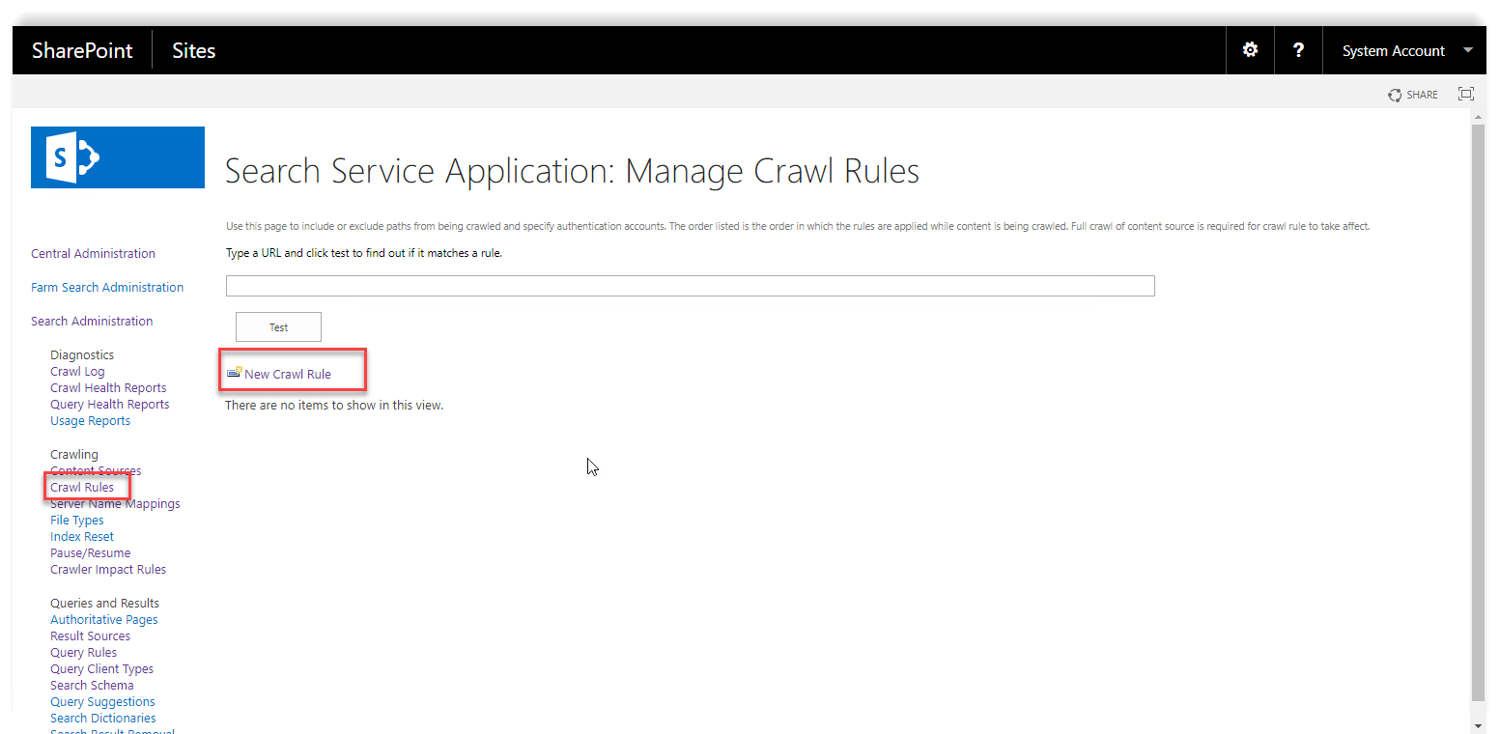View Crawl Health Reports
This screenshot has height=734, width=1500.
[108, 388]
